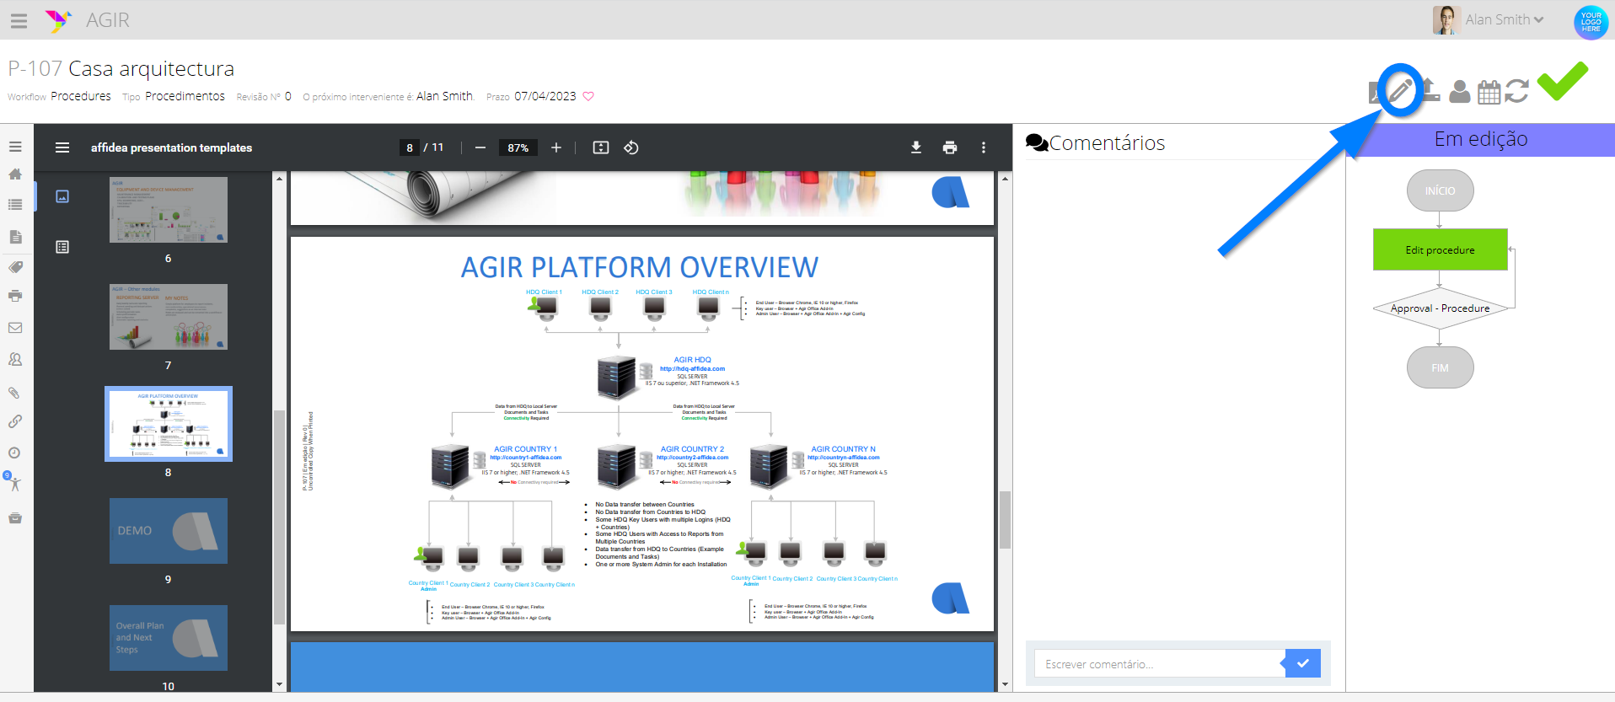1615x702 pixels.
Task: Open the list view sidebar icon
Action: click(15, 205)
